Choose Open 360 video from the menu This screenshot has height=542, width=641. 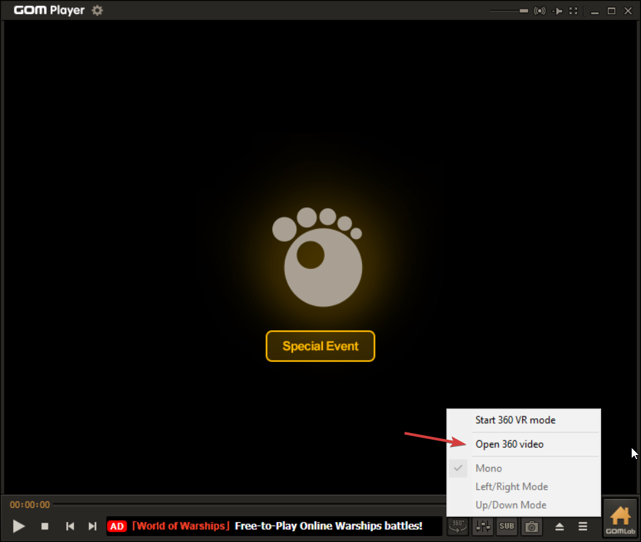tap(523, 444)
